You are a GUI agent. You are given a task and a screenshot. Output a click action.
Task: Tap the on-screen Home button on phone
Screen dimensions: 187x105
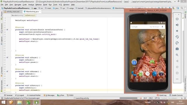point(148,80)
